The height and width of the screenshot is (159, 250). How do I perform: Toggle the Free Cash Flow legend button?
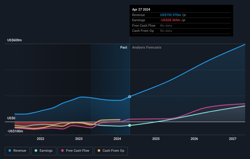click(75, 151)
